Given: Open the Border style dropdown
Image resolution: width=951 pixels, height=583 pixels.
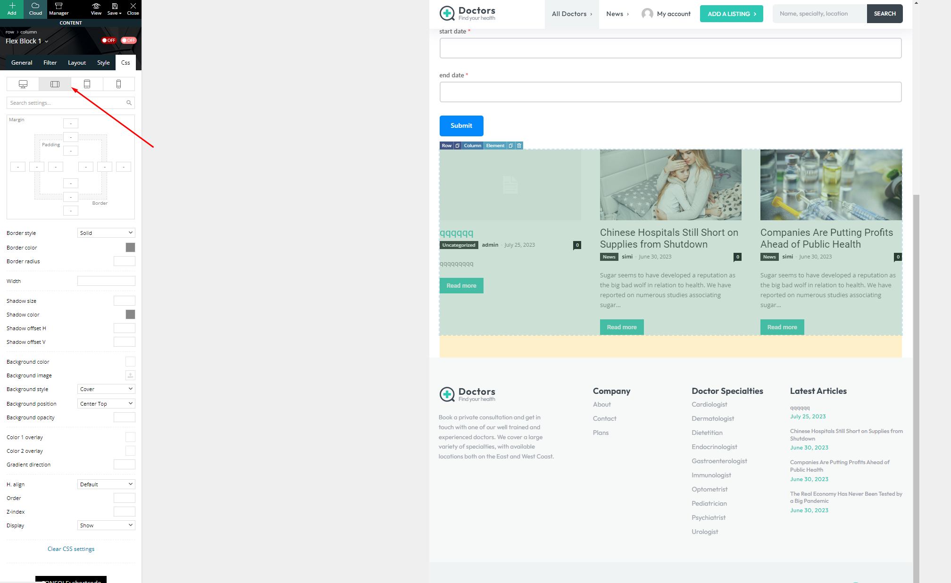Looking at the screenshot, I should (106, 233).
